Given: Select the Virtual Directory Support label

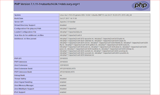Looking at the screenshot, I should click(x=25, y=25).
